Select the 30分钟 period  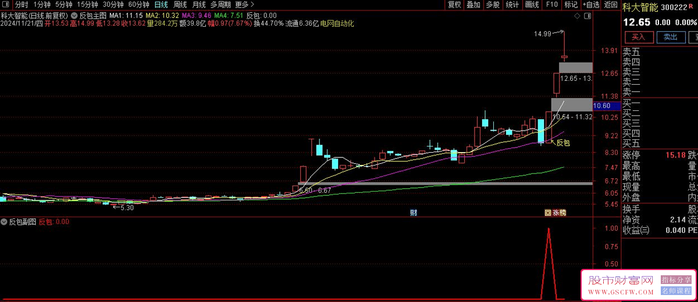113,5
